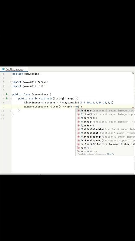Pick collect(Collectors.toUnmodifiableList suggestion

coord(105,144)
